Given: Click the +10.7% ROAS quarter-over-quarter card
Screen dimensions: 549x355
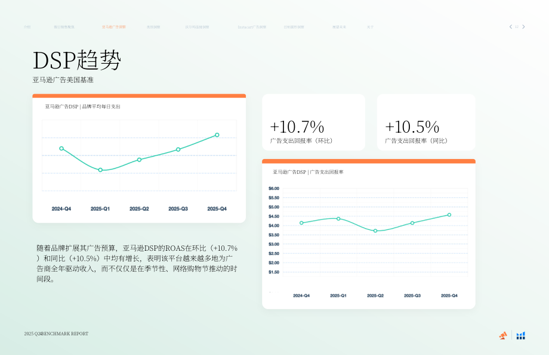Looking at the screenshot, I should 314,122.
